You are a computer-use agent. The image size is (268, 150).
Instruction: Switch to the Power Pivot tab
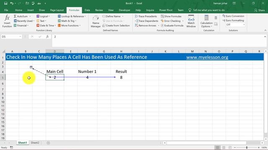pos(166,10)
